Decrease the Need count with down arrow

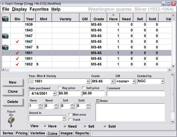tap(56, 107)
